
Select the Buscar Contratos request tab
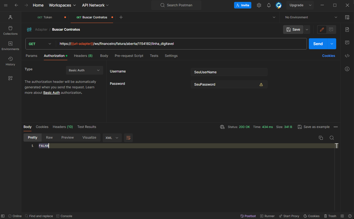tap(92, 17)
